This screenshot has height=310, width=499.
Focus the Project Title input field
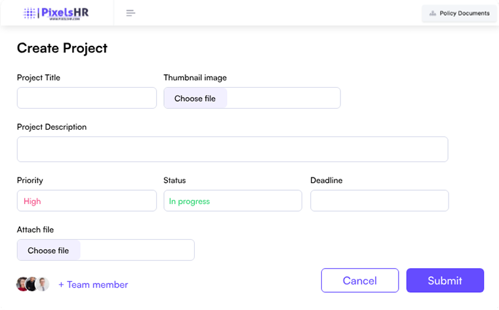87,98
